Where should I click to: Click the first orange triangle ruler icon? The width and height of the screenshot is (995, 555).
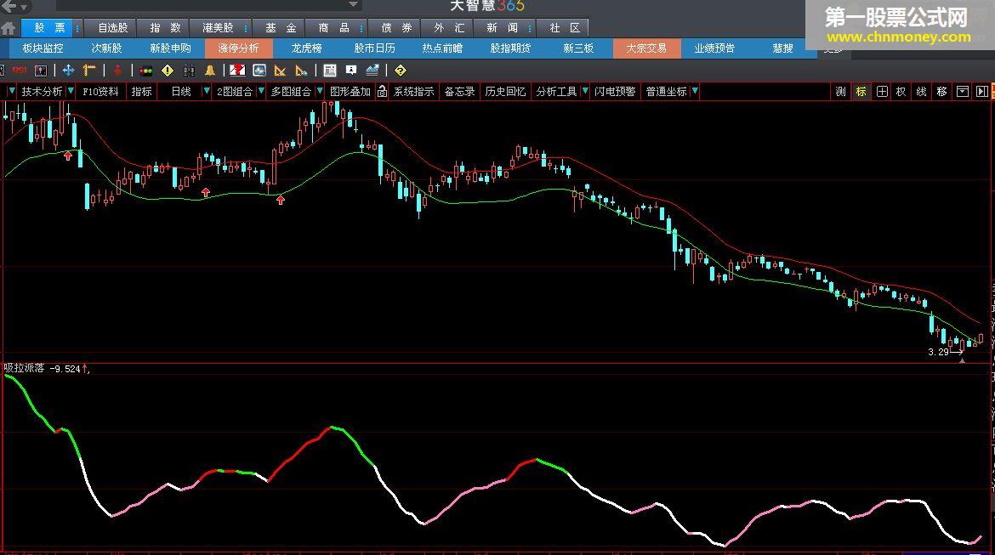280,71
